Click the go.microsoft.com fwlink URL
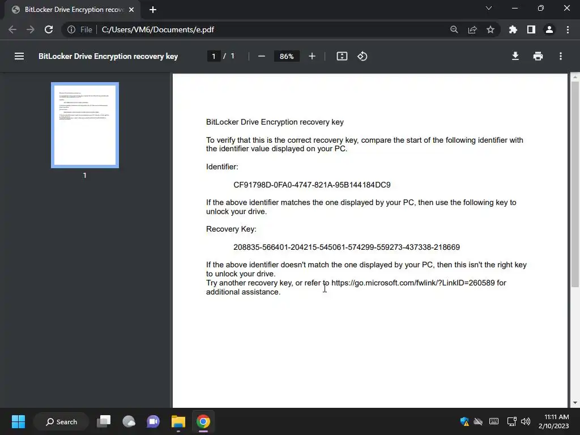 pos(413,283)
